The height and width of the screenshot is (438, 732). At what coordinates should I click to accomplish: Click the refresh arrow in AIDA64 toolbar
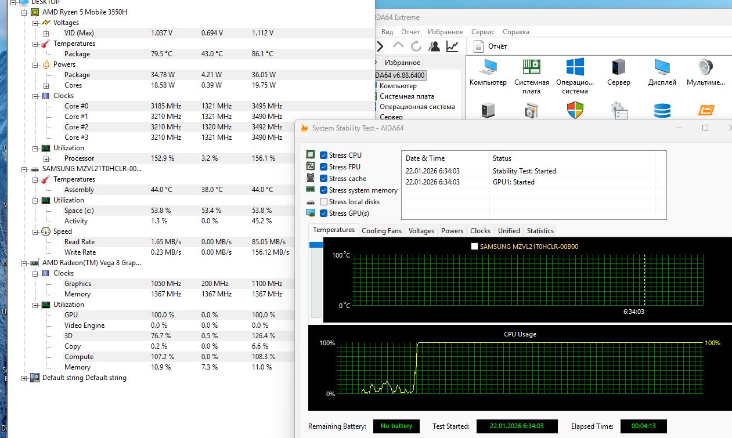click(x=416, y=46)
